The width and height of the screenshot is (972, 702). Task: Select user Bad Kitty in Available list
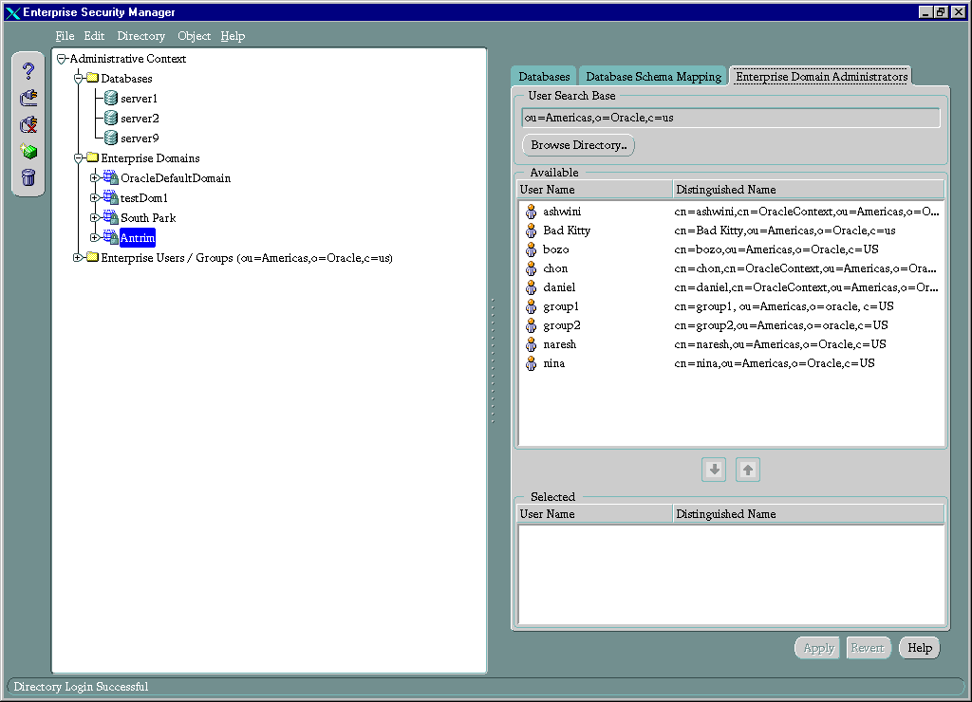tap(566, 231)
